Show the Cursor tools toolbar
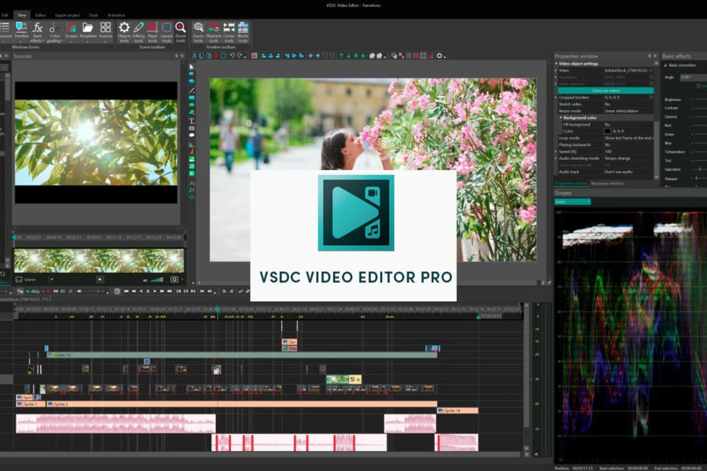Viewport: 707px width, 471px height. [229, 32]
